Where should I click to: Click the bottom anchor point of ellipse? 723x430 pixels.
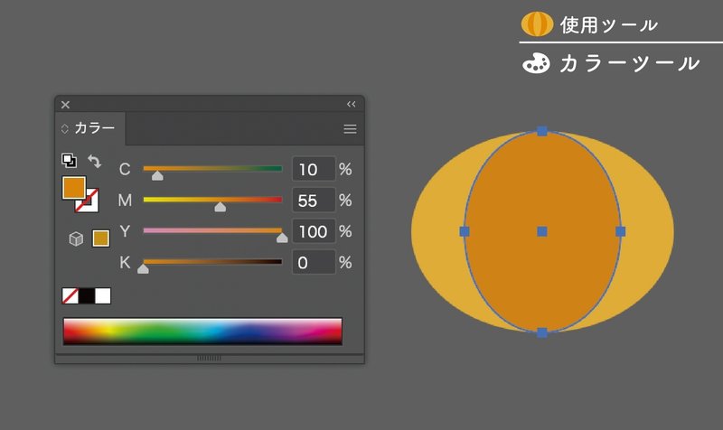542,332
